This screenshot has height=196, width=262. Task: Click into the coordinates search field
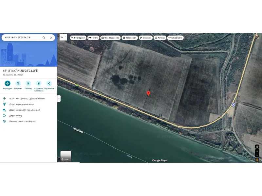21,38
